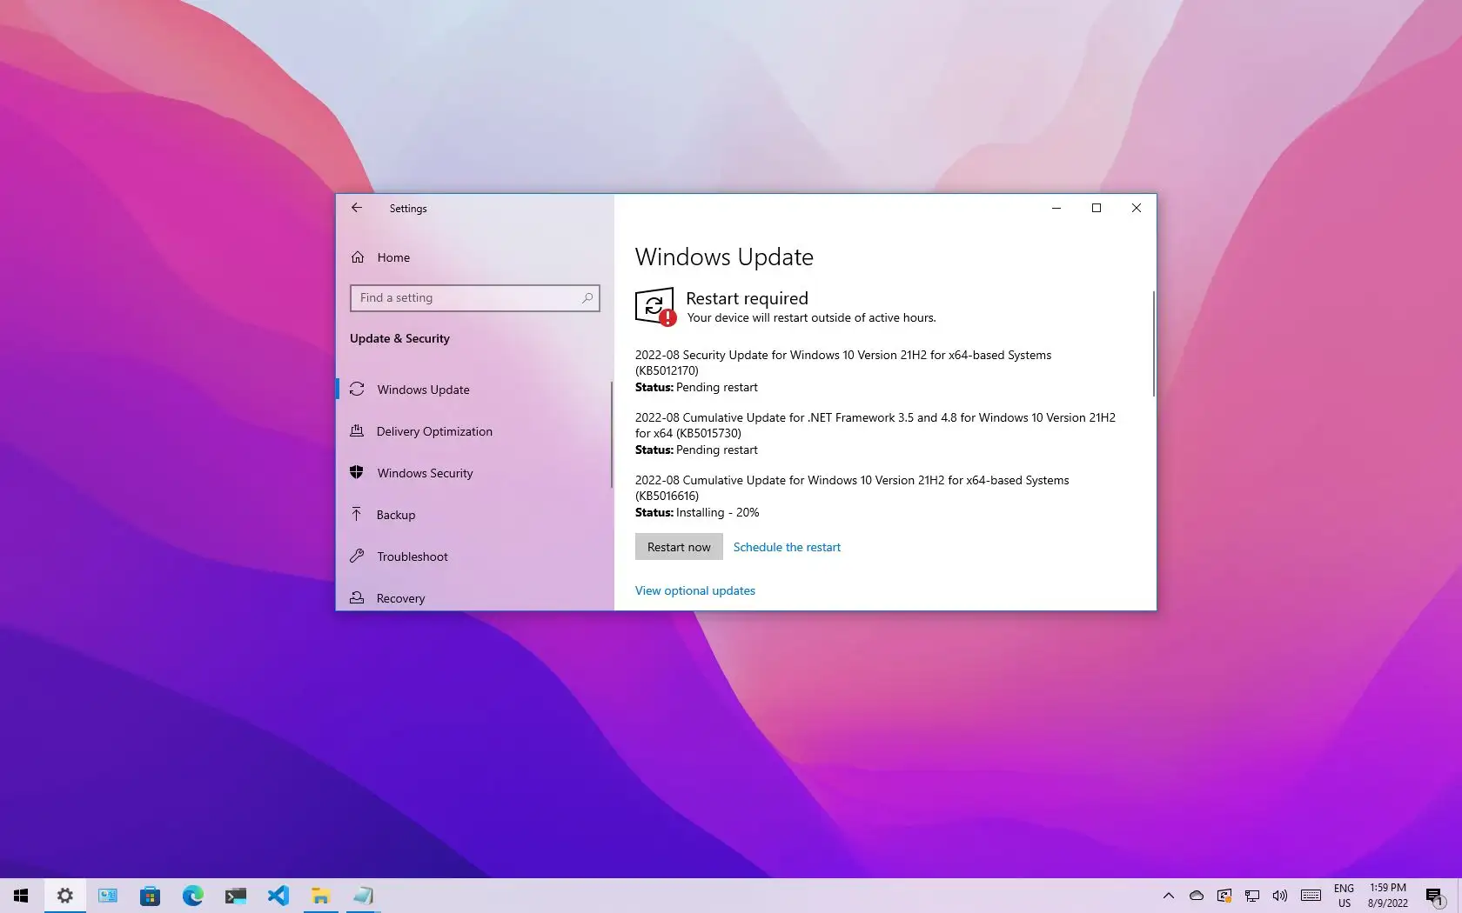Image resolution: width=1462 pixels, height=913 pixels.
Task: Click Settings gear in taskbar
Action: (x=64, y=896)
